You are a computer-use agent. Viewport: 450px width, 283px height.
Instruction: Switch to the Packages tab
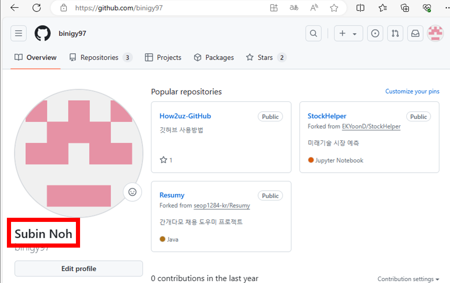[x=214, y=57]
